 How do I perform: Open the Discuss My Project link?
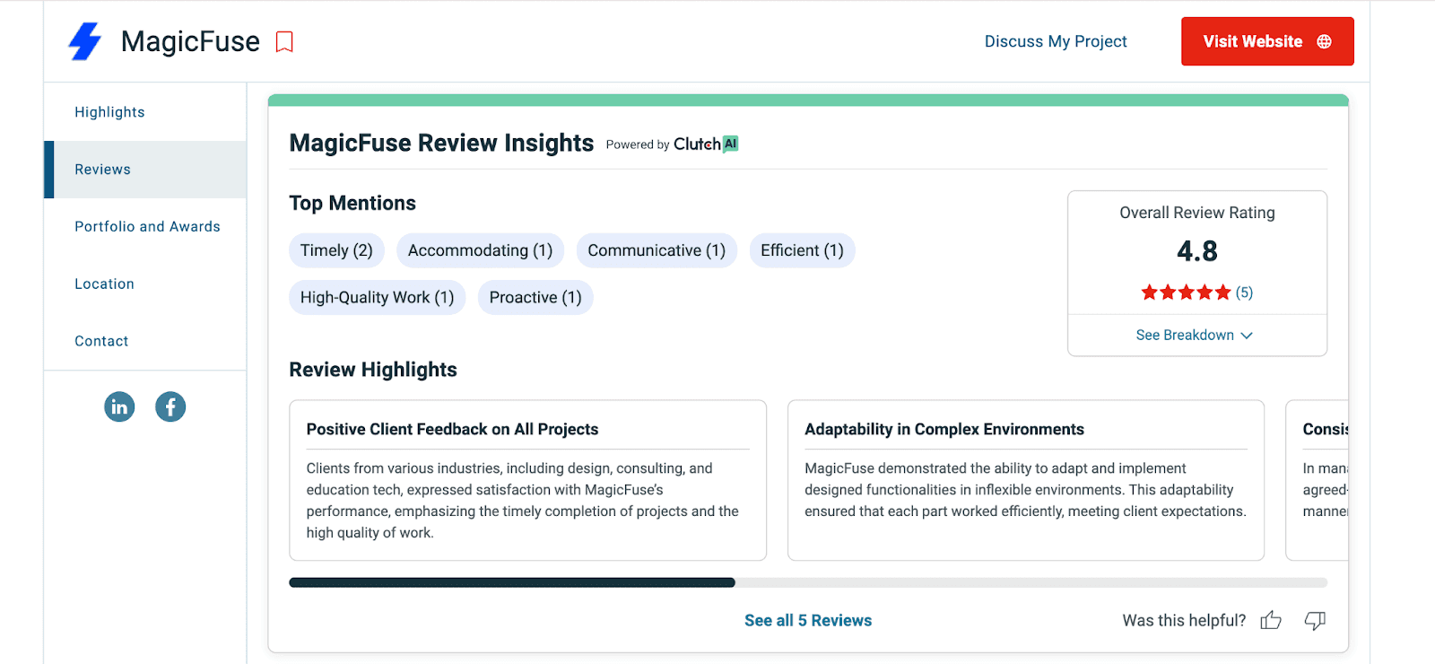tap(1056, 42)
